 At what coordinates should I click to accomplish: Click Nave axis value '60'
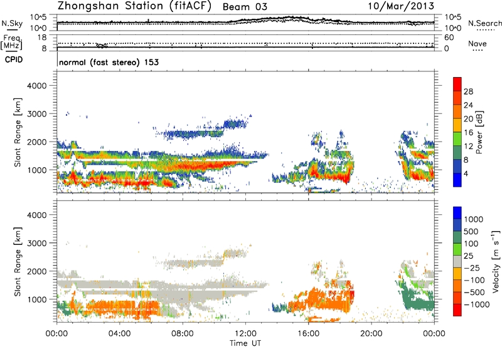point(449,38)
